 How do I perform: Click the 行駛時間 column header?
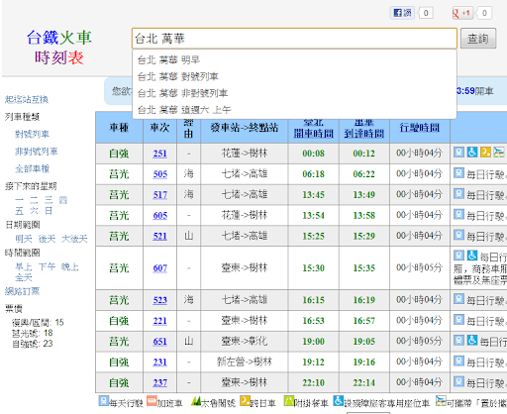point(420,128)
